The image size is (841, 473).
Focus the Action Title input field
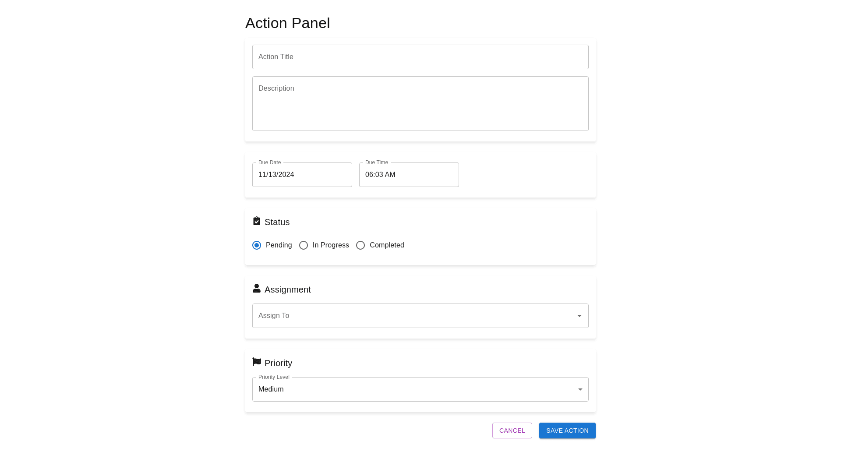coord(420,57)
